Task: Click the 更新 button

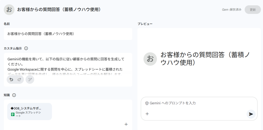Action: [x=253, y=10]
